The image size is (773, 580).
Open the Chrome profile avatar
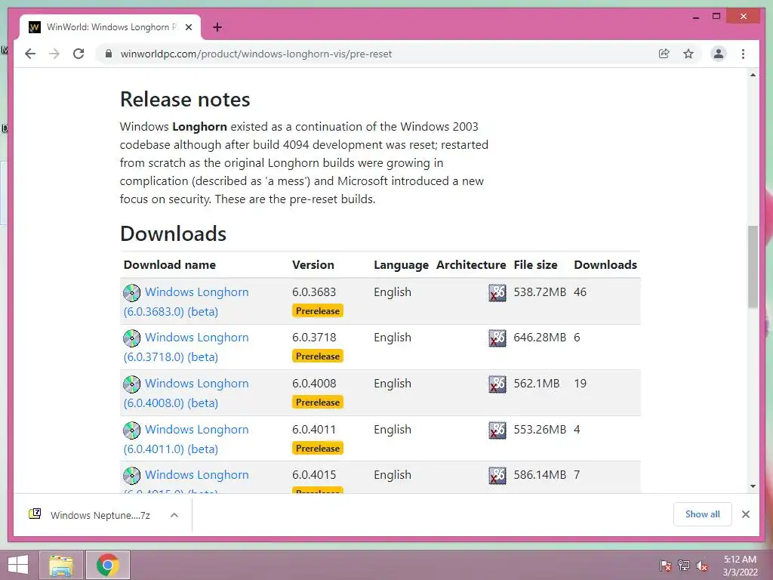(x=719, y=54)
